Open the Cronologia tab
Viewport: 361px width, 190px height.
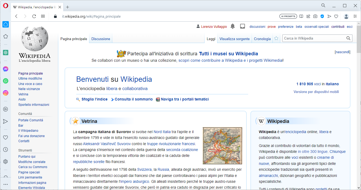point(262,39)
